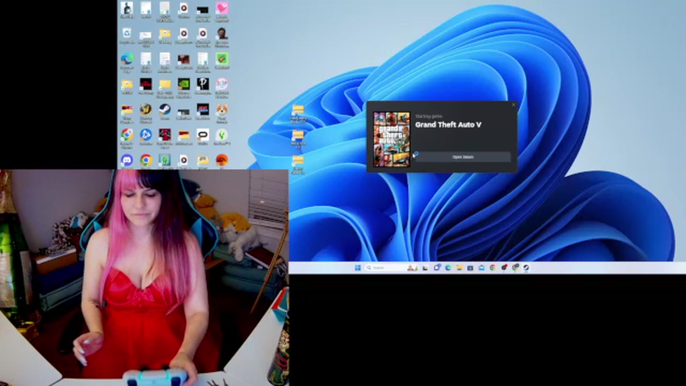
Task: Select the NVIDIA green-logo desktop icon
Action: tap(184, 84)
